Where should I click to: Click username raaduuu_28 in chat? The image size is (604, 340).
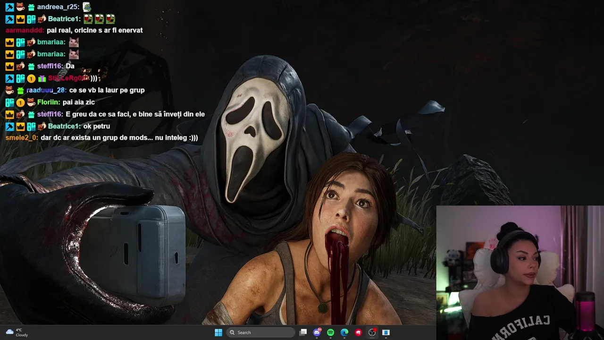[47, 90]
